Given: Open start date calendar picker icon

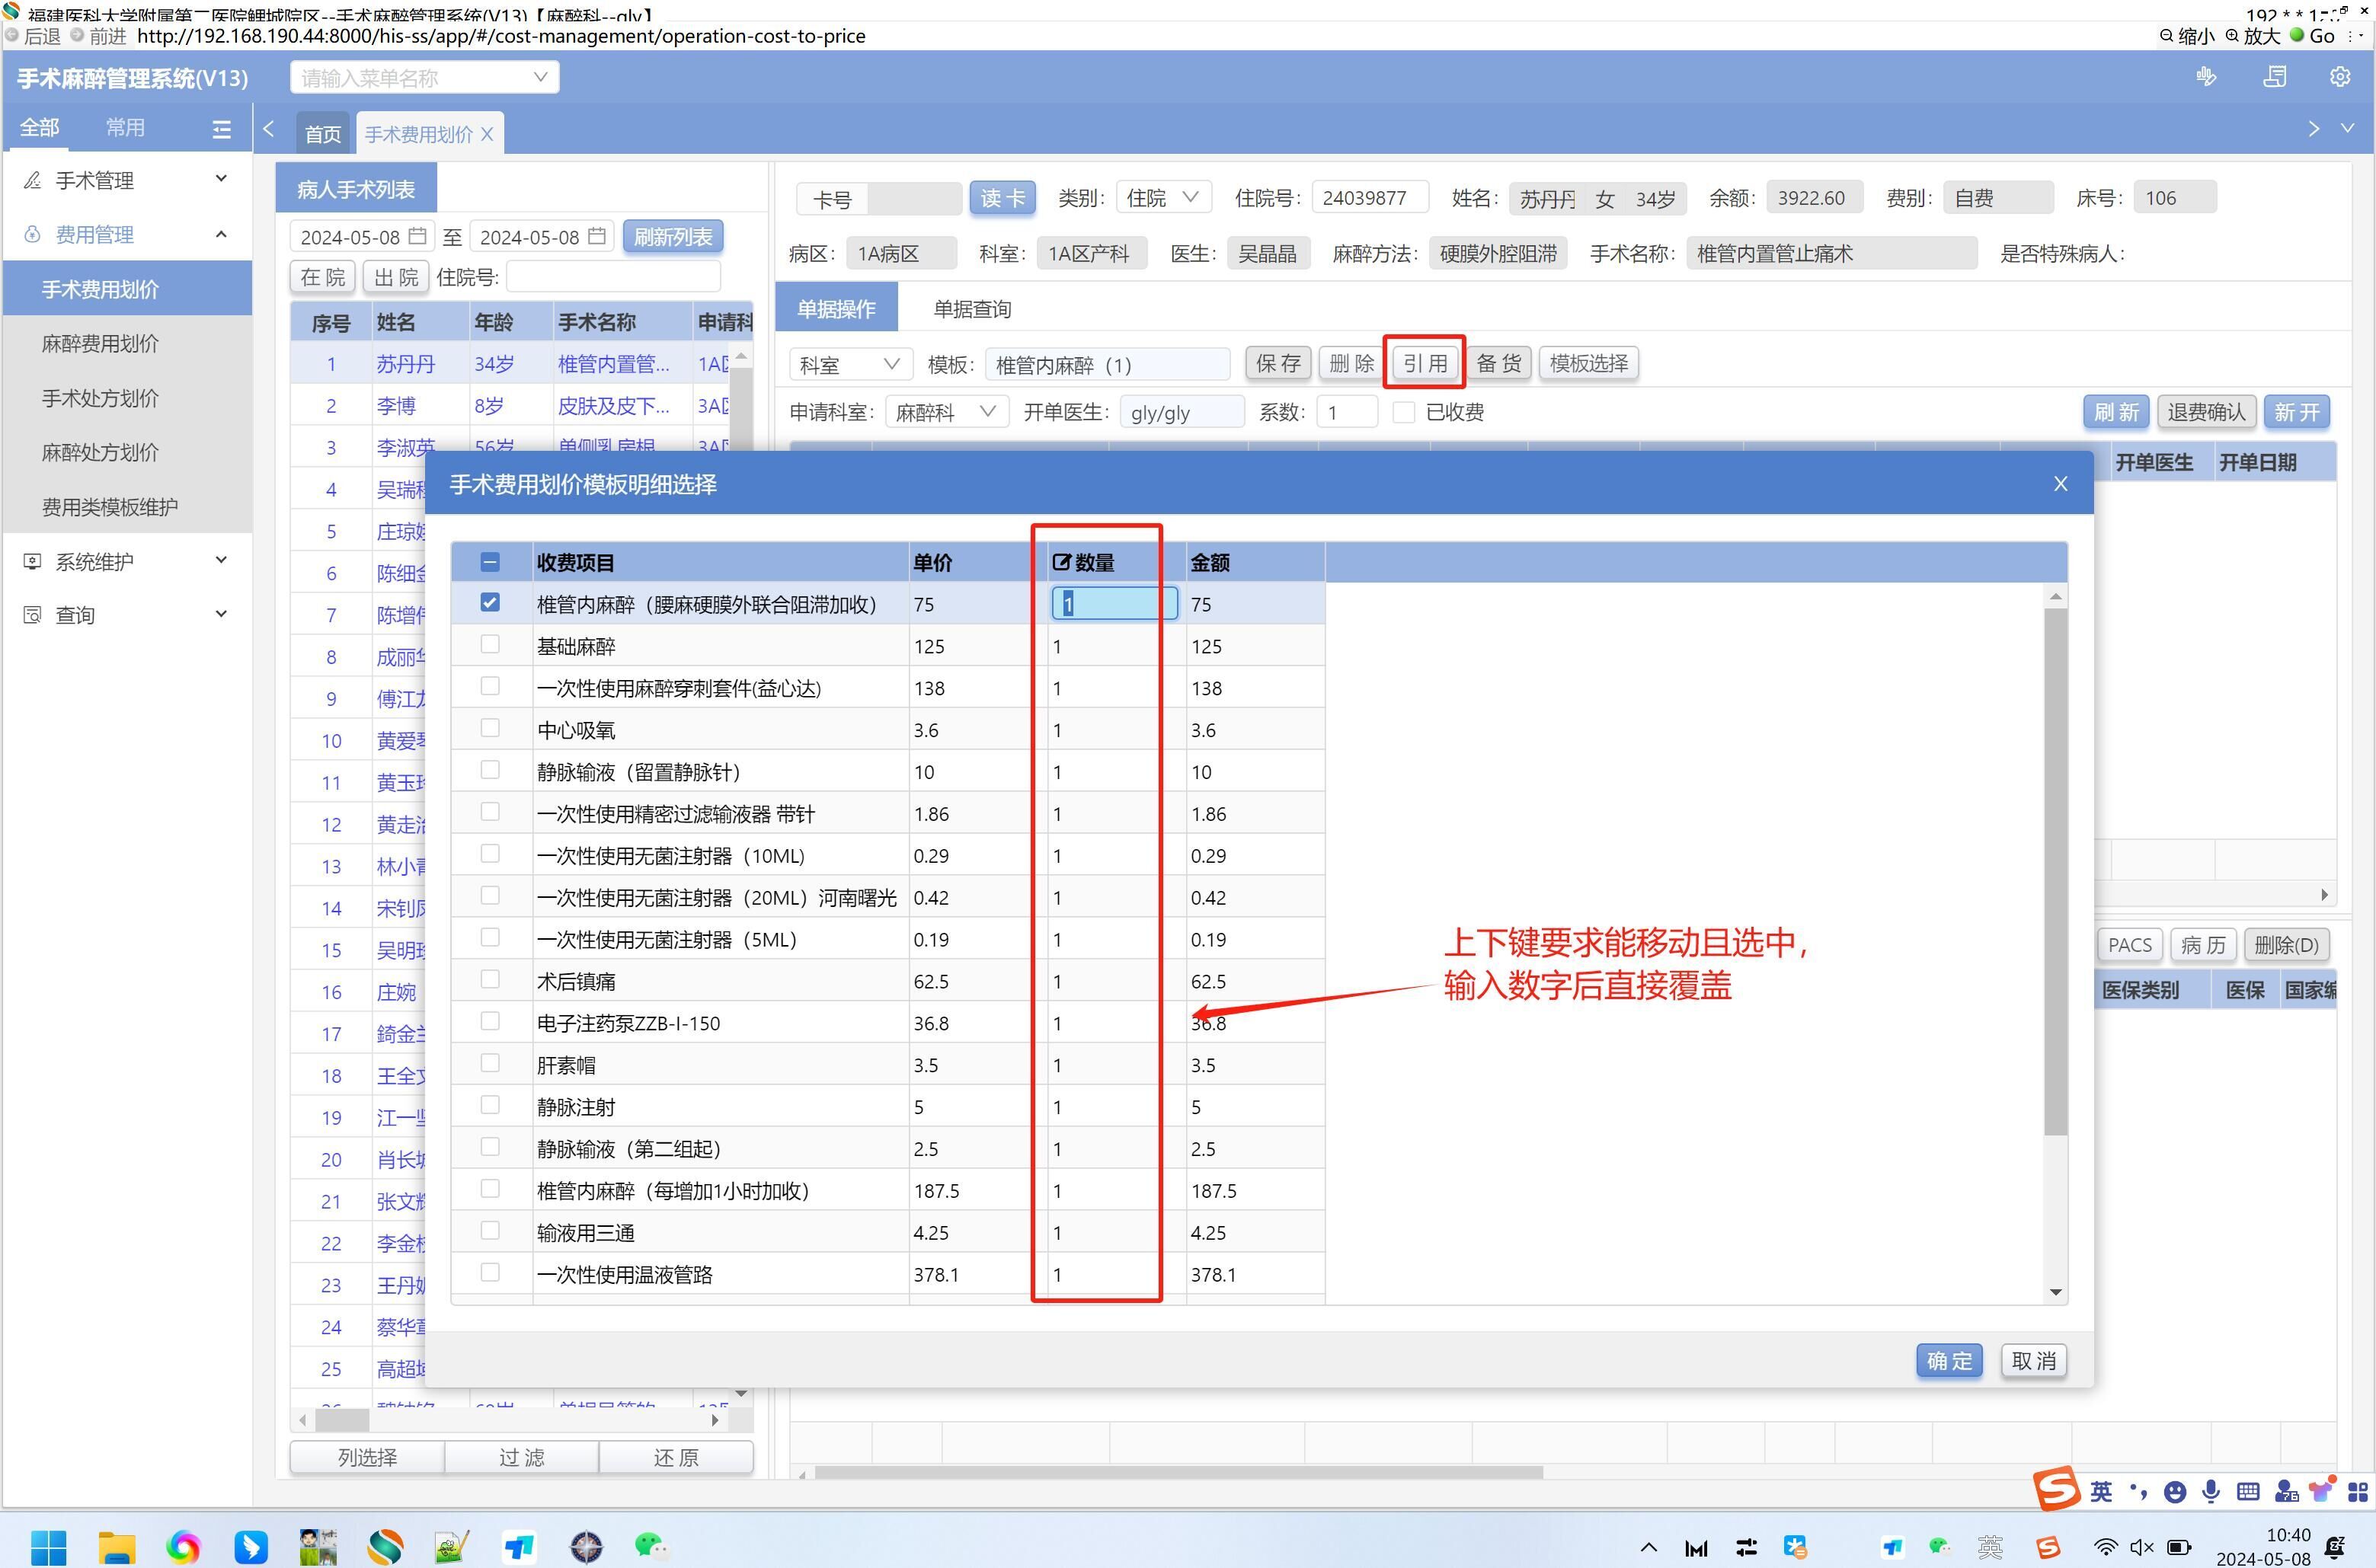Looking at the screenshot, I should pos(417,237).
